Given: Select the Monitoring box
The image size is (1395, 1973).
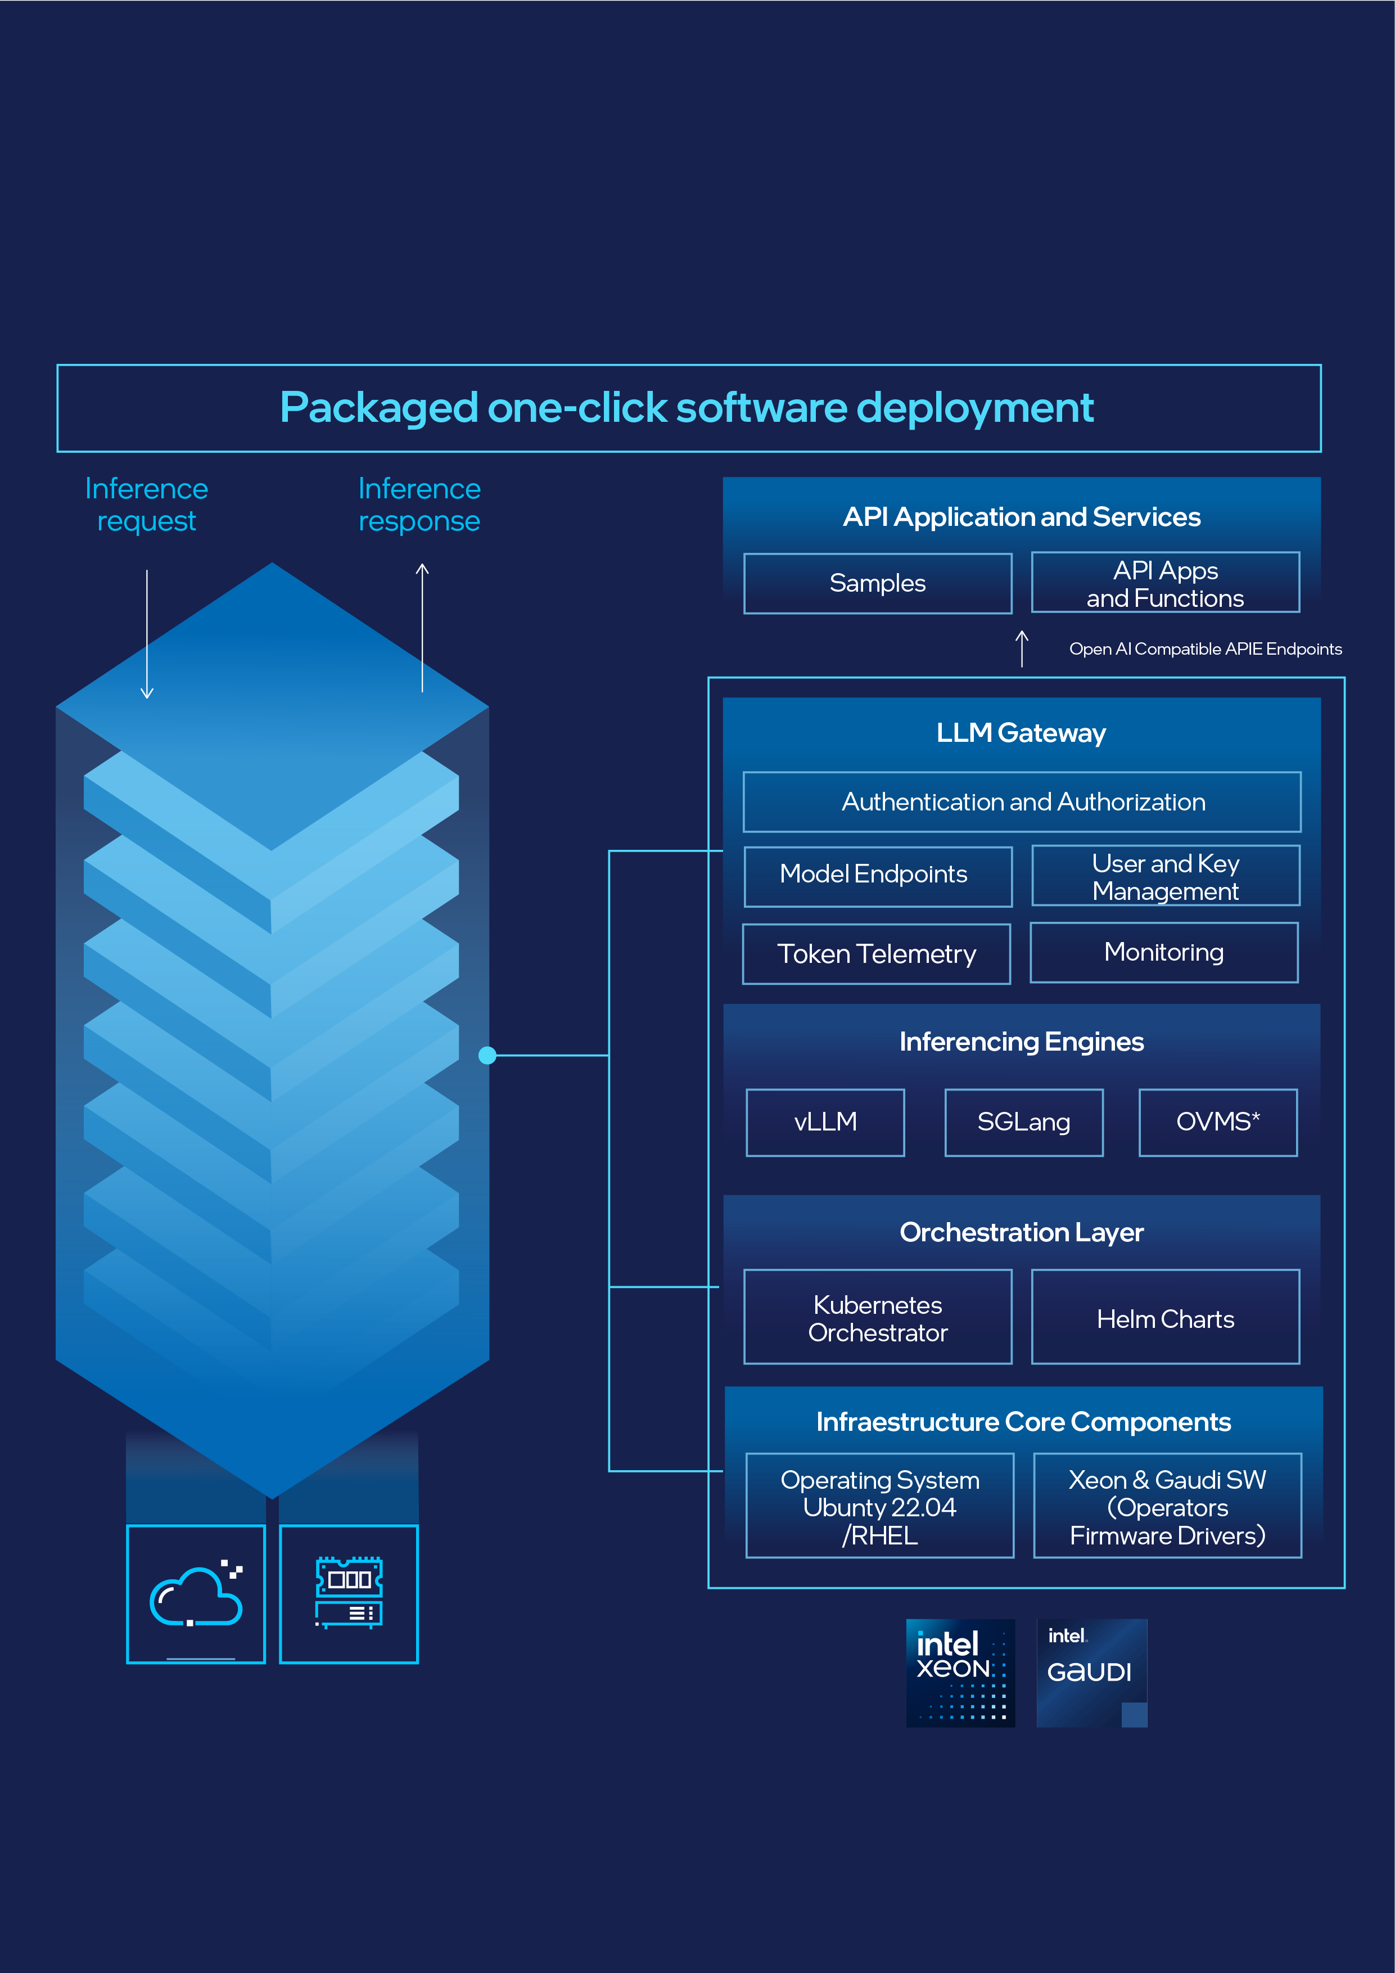Looking at the screenshot, I should tap(1163, 952).
